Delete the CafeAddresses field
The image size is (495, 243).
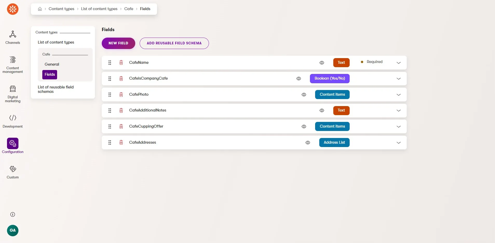pos(121,142)
